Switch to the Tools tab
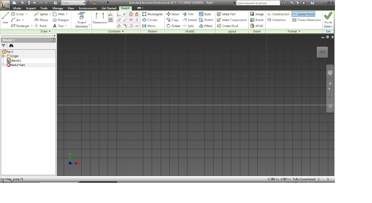Viewport: 372px width, 203px height. 44,8
